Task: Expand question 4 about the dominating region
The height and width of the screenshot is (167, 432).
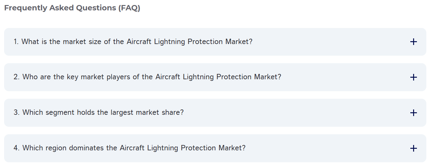Action: 215,148
